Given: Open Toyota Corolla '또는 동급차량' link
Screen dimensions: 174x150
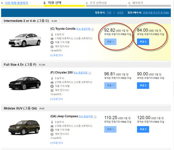Looking at the screenshot, I should [83, 29].
